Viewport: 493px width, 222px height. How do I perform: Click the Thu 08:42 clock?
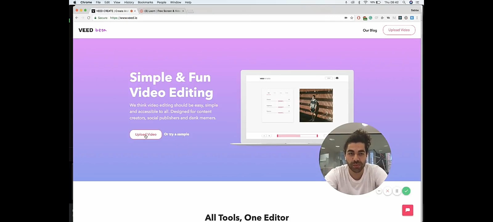(x=391, y=2)
